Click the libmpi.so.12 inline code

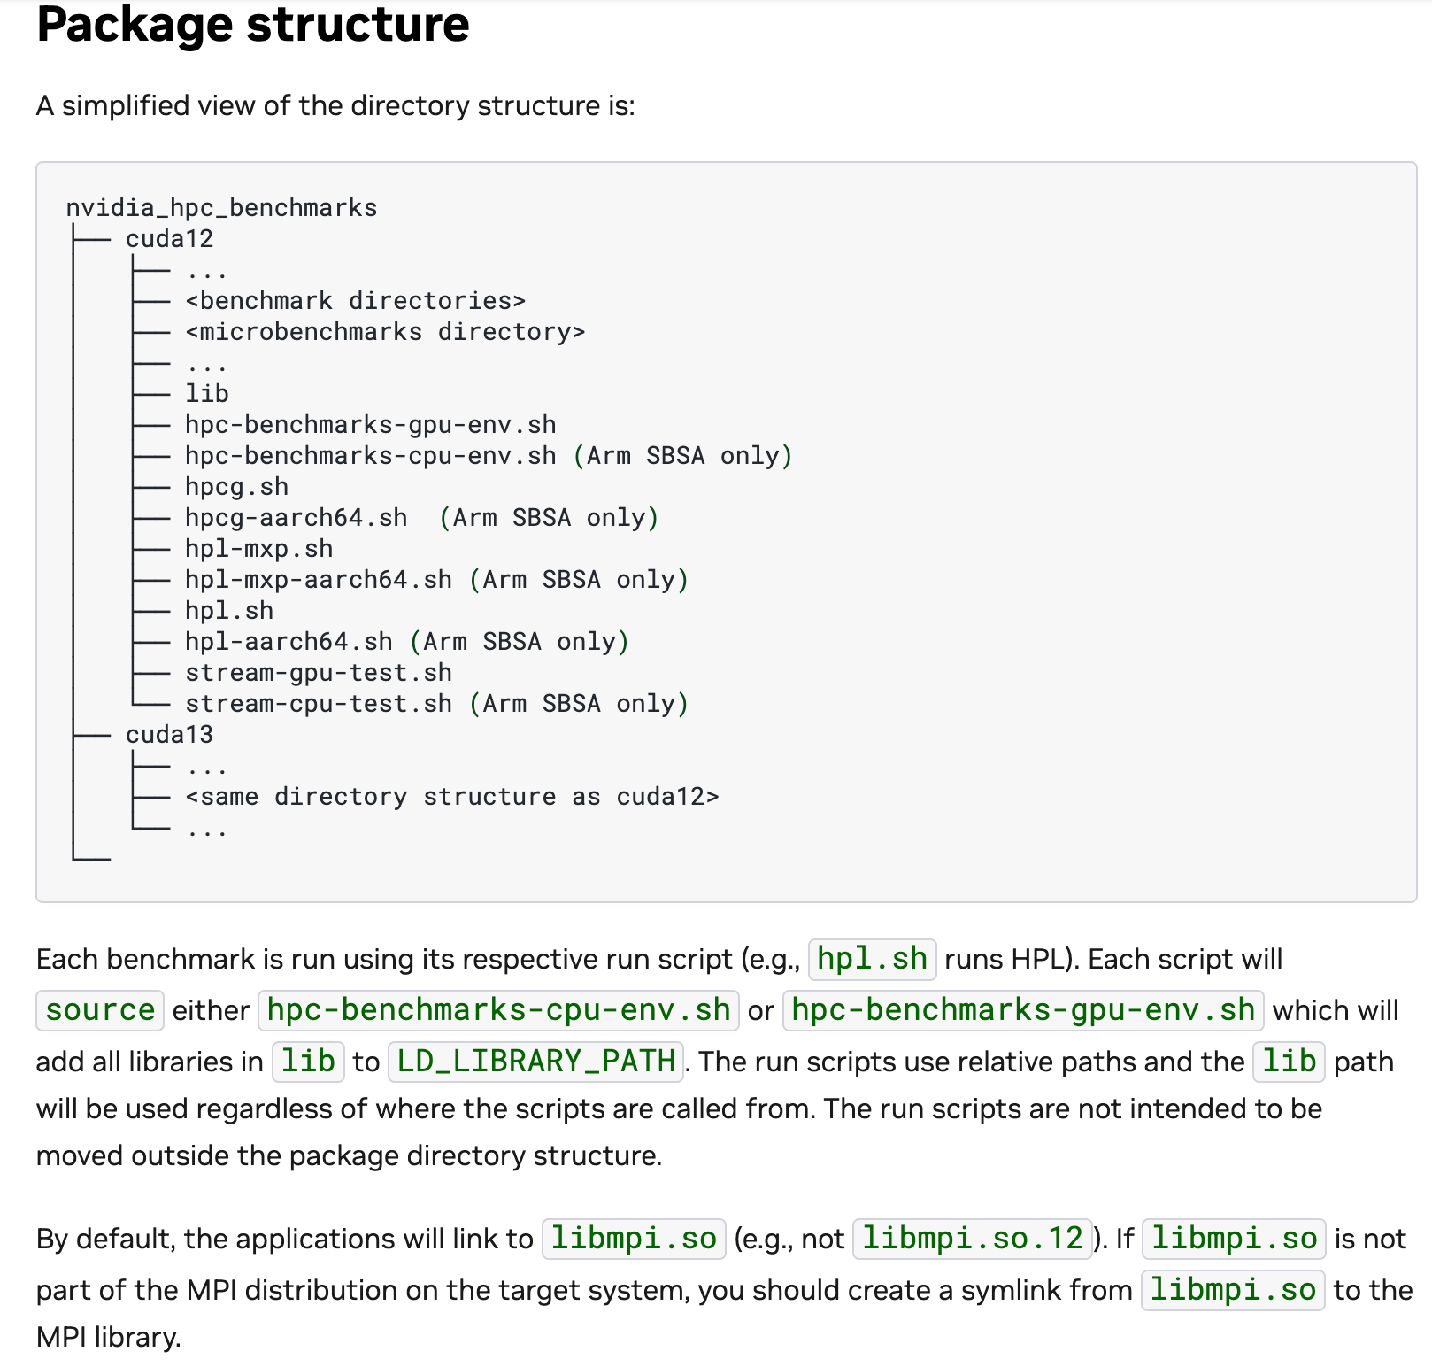pyautogui.click(x=972, y=1238)
